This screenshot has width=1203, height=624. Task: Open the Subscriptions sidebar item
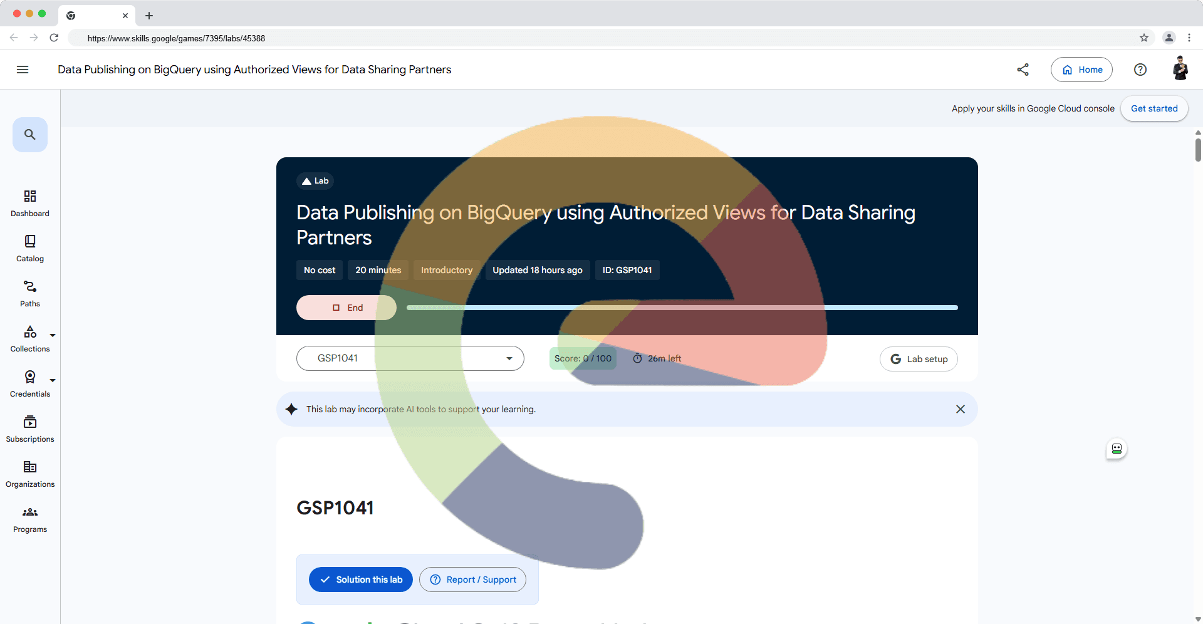coord(30,429)
